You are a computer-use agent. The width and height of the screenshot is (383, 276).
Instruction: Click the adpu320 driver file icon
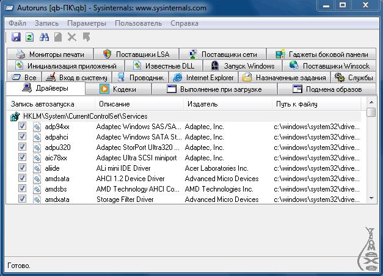click(x=37, y=147)
